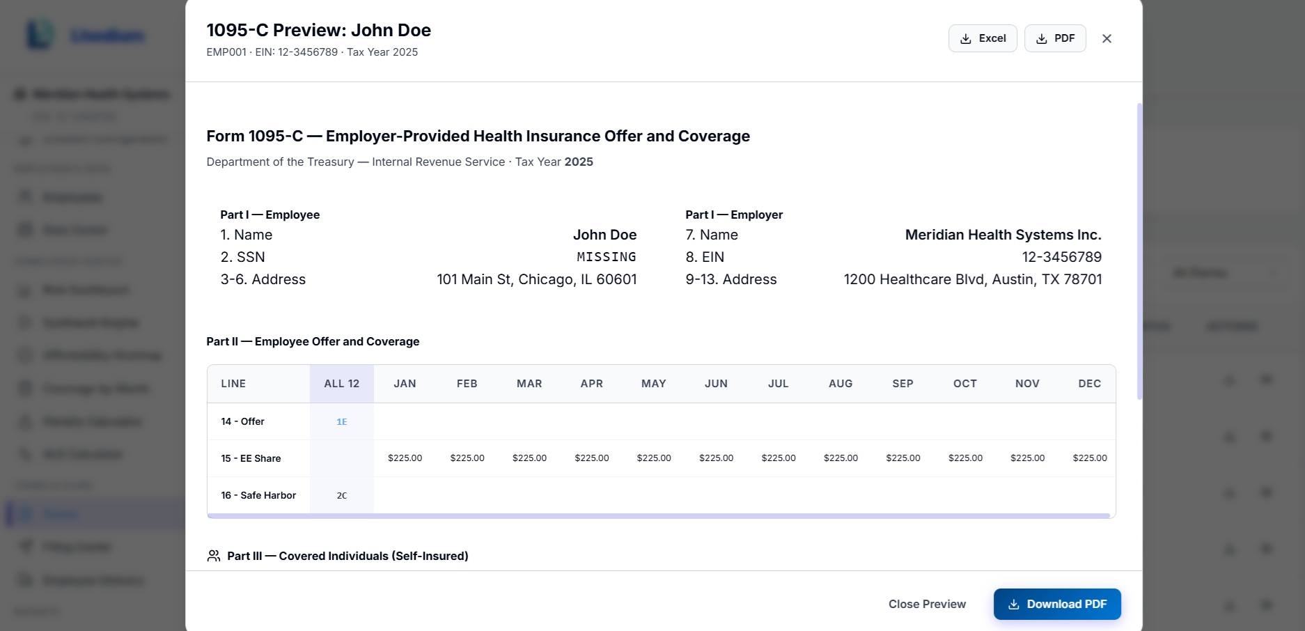Click the blue Download PDF button

pyautogui.click(x=1057, y=604)
